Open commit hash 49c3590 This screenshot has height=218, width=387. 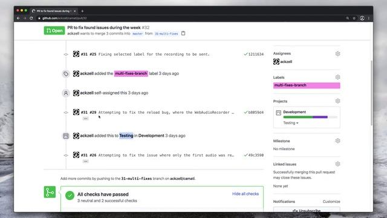point(256,155)
